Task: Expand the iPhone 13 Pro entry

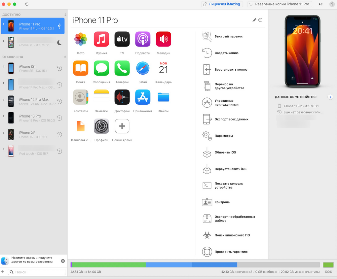Action: (3, 116)
